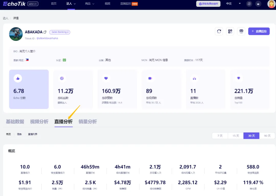Switch to the 基础数据 tab
Image resolution: width=276 pixels, height=196 pixels.
[x=15, y=121]
